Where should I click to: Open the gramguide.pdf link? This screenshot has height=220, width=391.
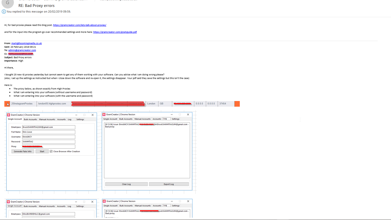(x=115, y=32)
